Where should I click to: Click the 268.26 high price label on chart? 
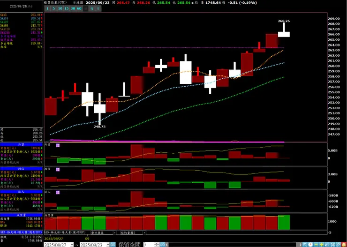click(x=284, y=21)
